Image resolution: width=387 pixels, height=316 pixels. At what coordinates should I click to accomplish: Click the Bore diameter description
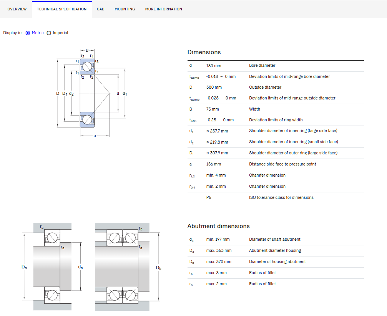262,65
